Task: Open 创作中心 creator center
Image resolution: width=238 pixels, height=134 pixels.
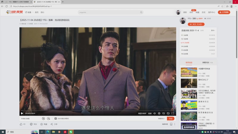Action: click(212, 12)
